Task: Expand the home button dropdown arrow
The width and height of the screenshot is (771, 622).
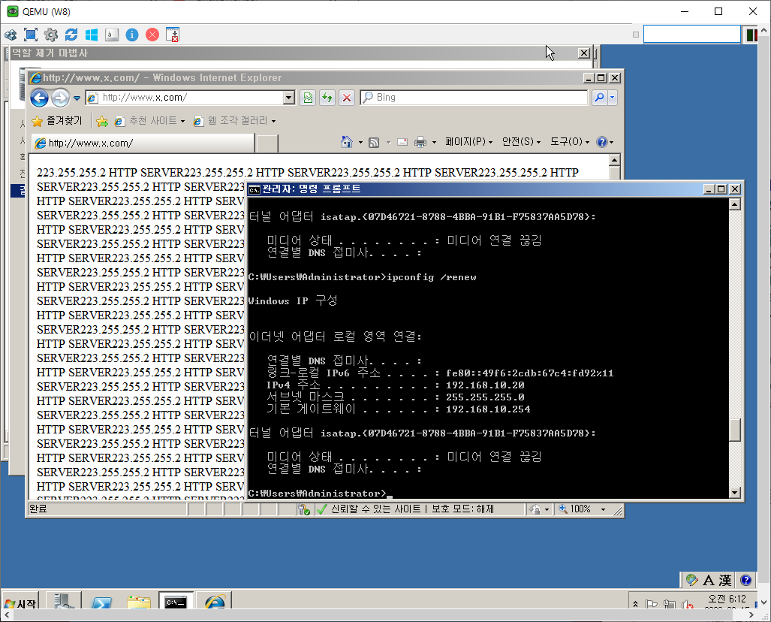Action: tap(360, 143)
